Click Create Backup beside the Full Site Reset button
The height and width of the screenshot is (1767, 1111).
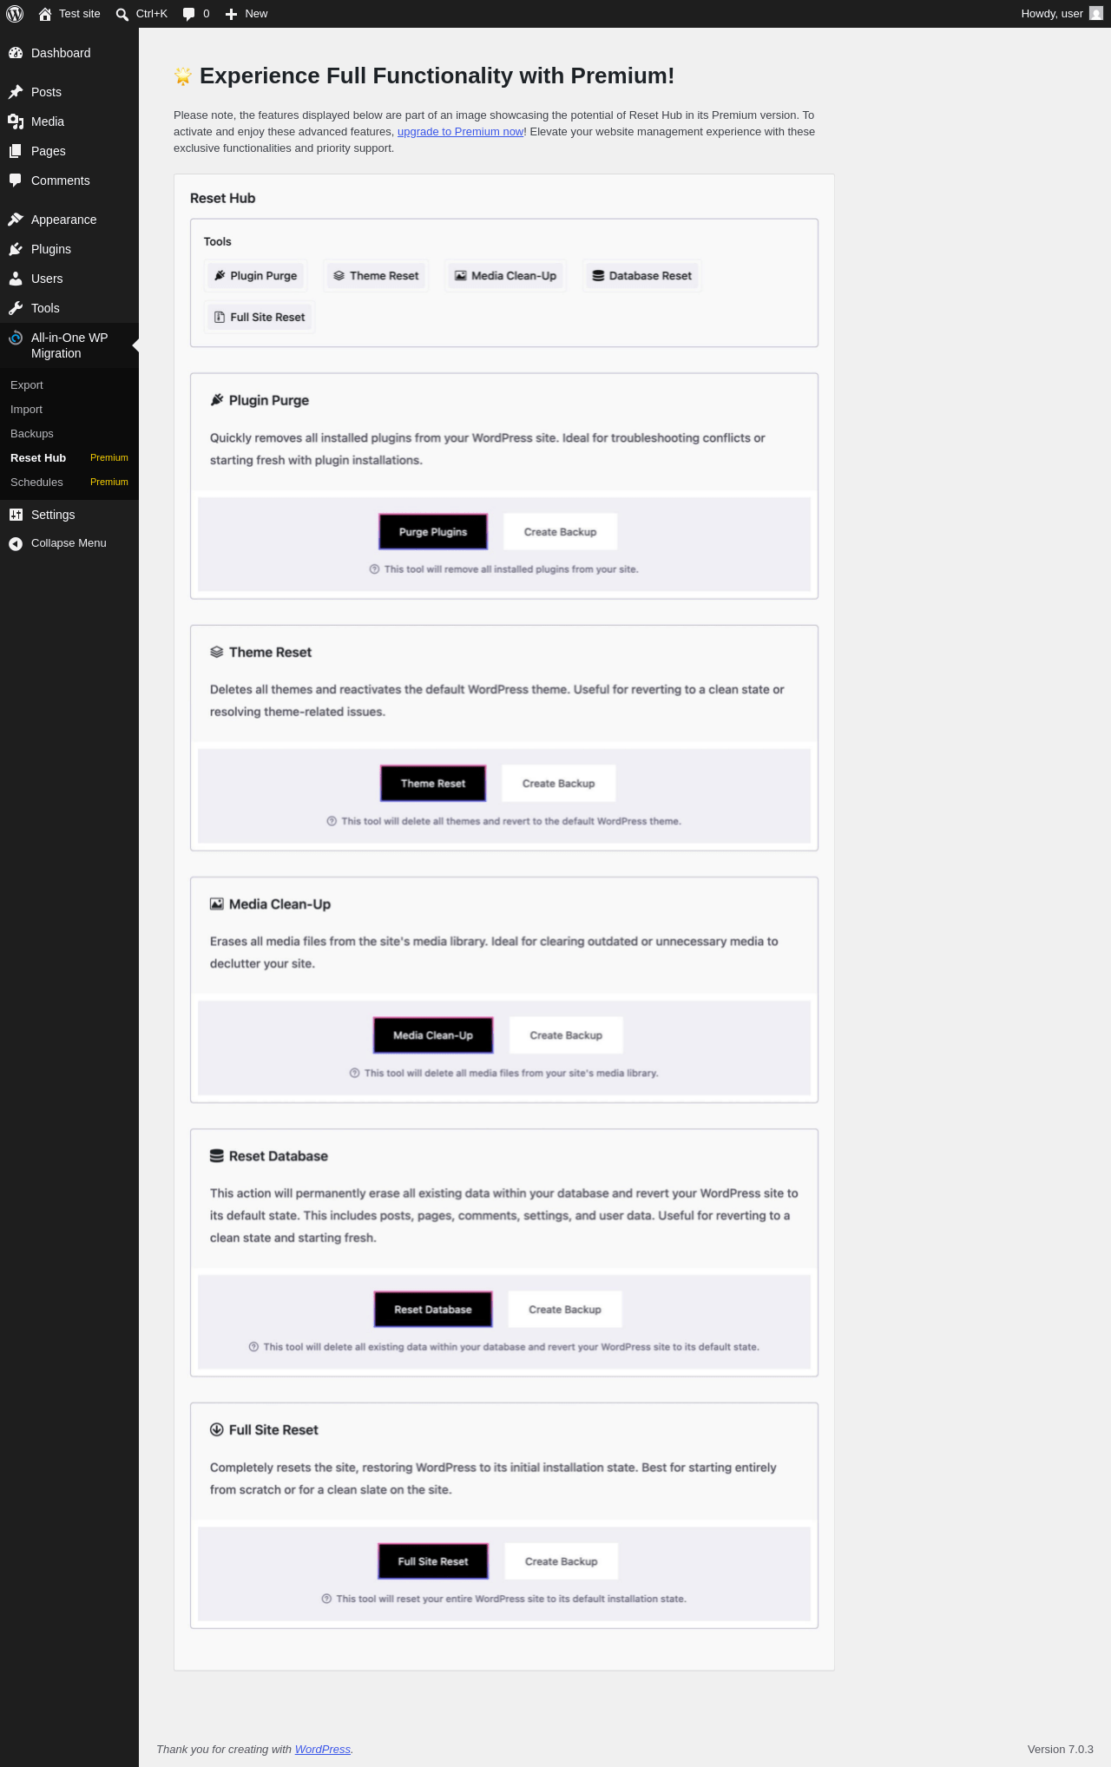(562, 1561)
